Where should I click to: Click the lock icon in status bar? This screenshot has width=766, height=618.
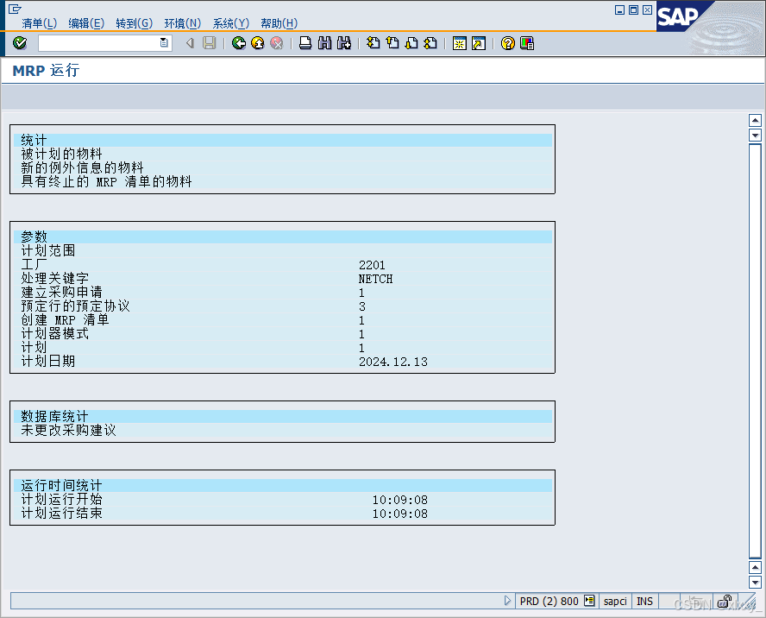point(724,601)
